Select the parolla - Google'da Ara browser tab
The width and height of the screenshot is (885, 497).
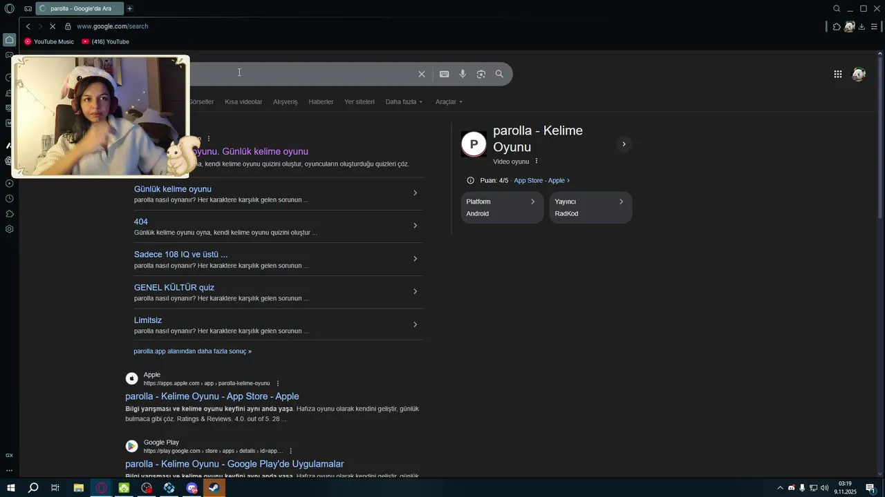[x=79, y=9]
